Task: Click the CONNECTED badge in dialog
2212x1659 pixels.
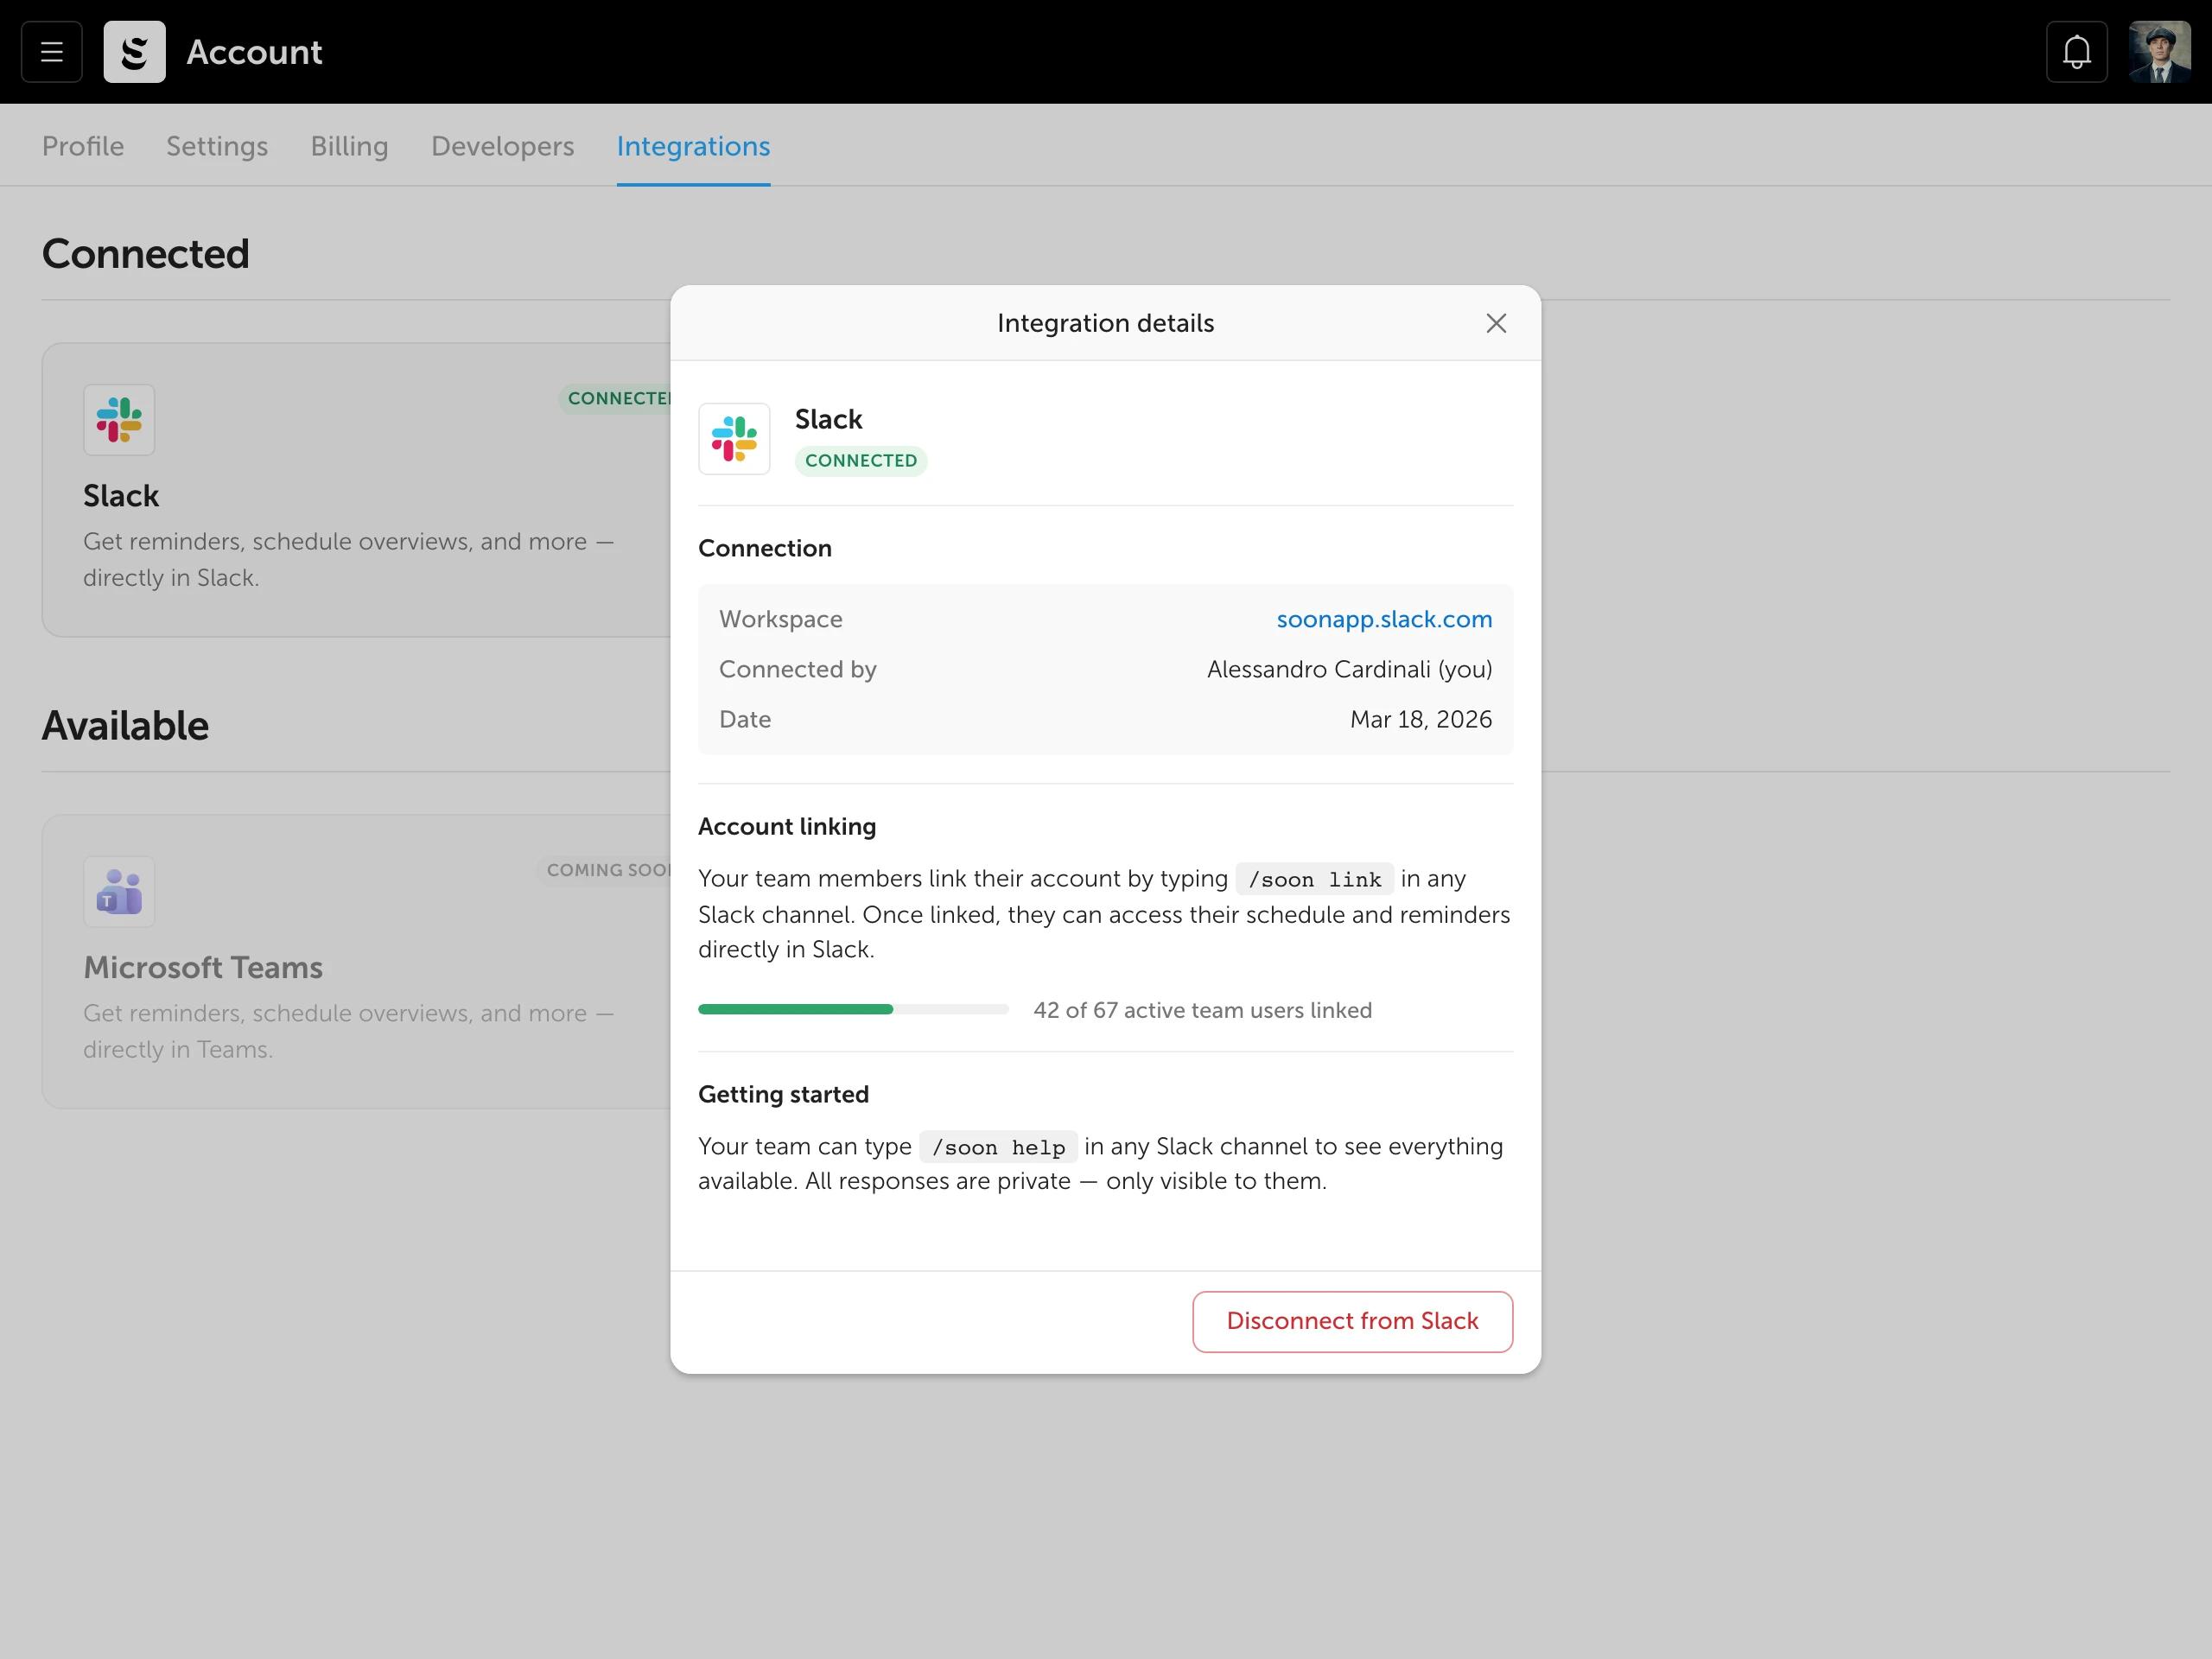Action: coord(860,461)
